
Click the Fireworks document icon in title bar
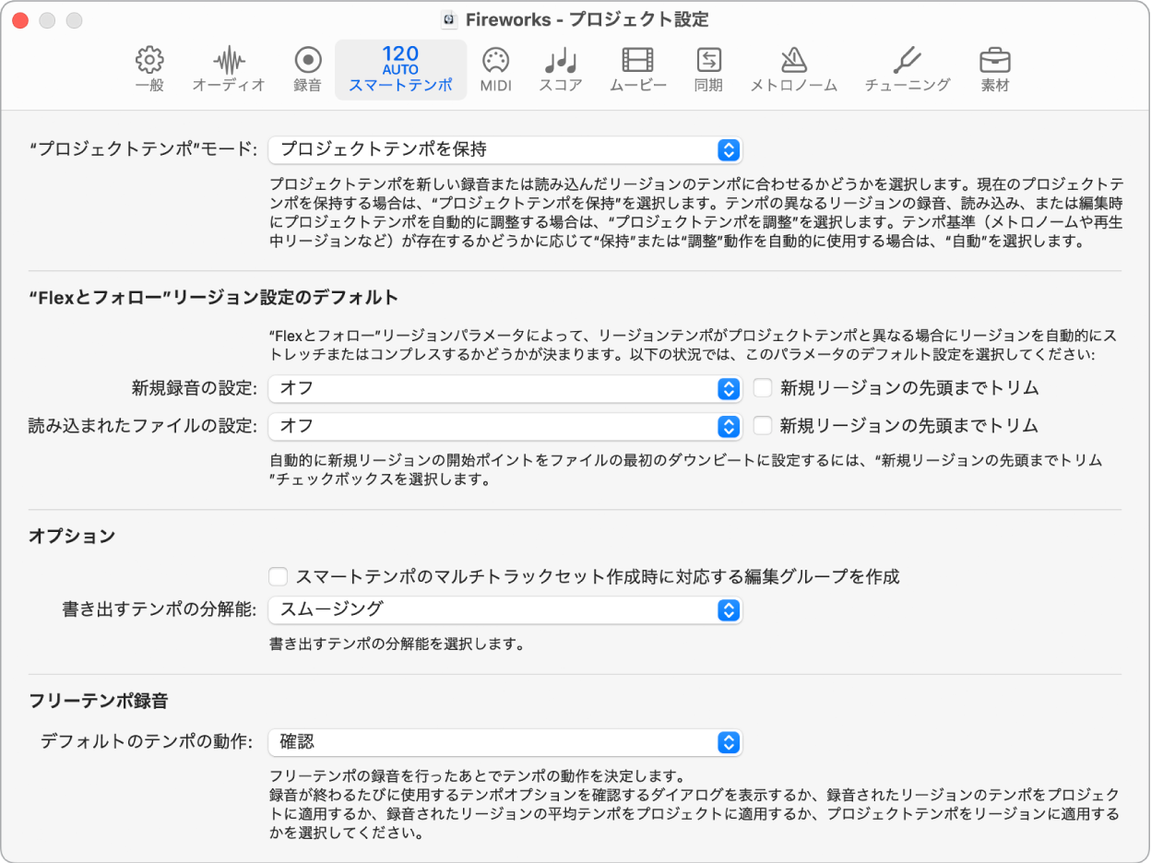pyautogui.click(x=449, y=19)
